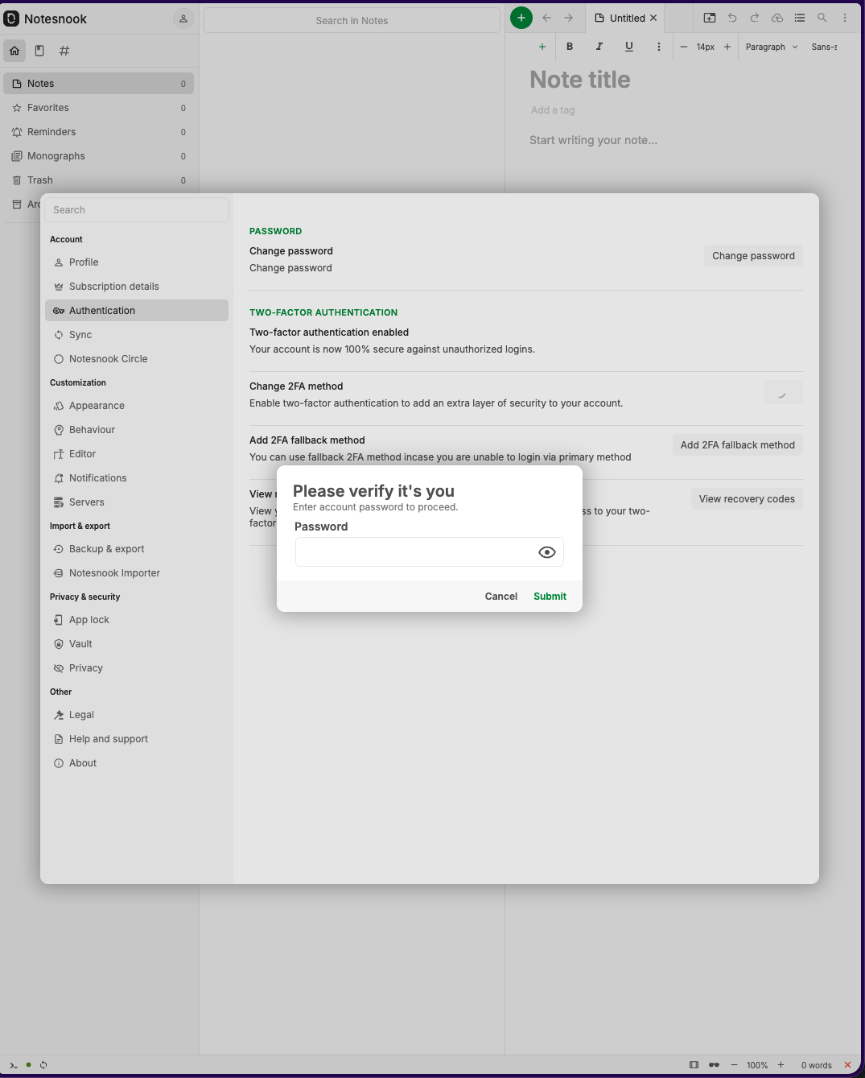Screen dimensions: 865x1078
Task: Open the Profile settings page
Action: [137, 262]
